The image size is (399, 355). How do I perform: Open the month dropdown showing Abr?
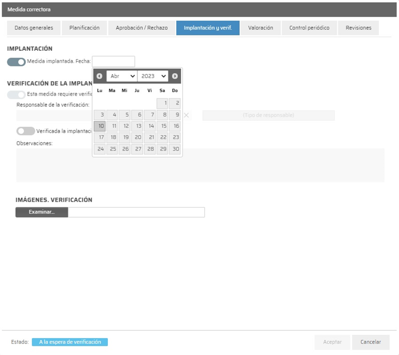pyautogui.click(x=122, y=76)
